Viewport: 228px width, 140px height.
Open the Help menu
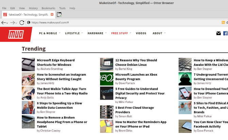point(72,8)
